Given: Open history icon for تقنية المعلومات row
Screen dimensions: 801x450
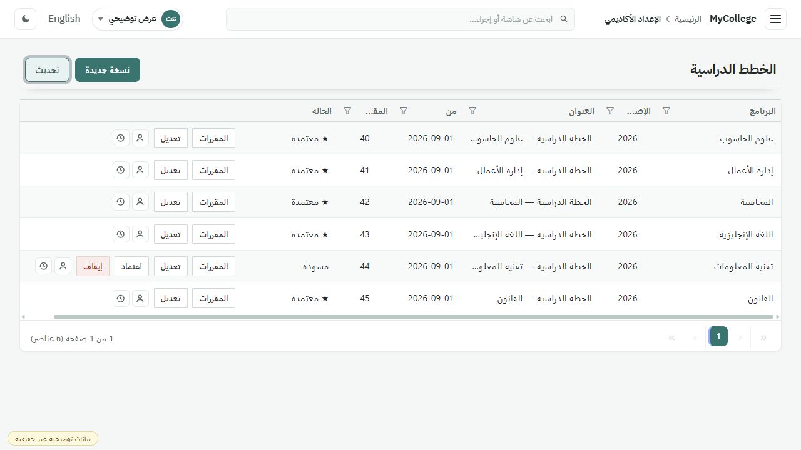Looking at the screenshot, I should coord(43,266).
